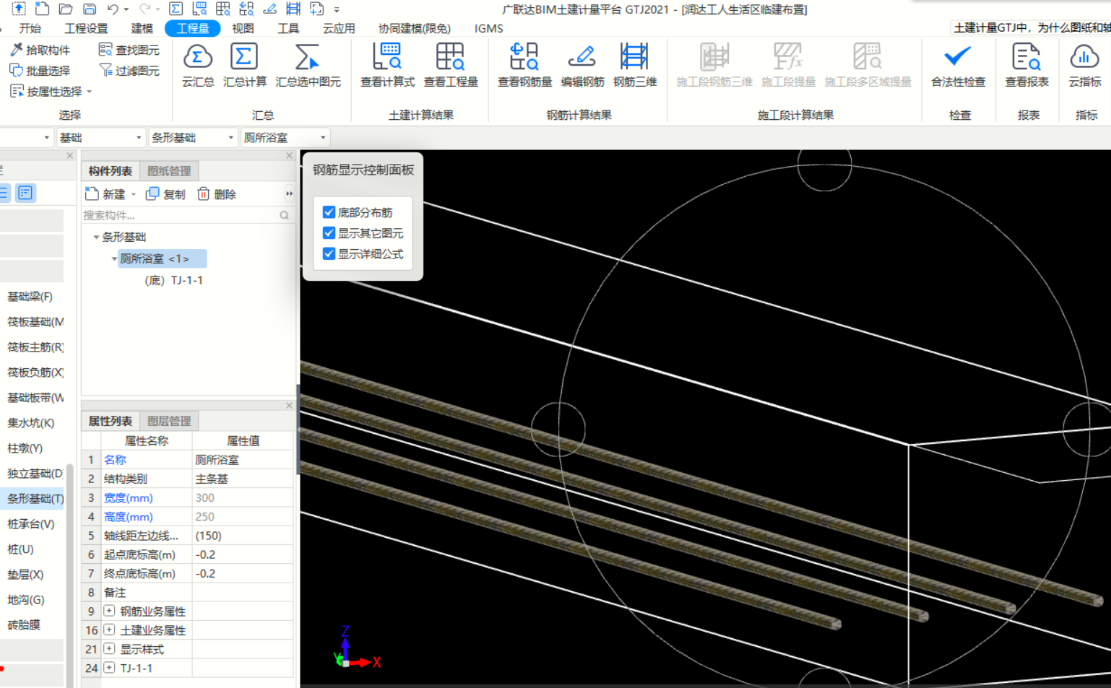Expand more tools arrow in component list toolbar

tap(289, 193)
